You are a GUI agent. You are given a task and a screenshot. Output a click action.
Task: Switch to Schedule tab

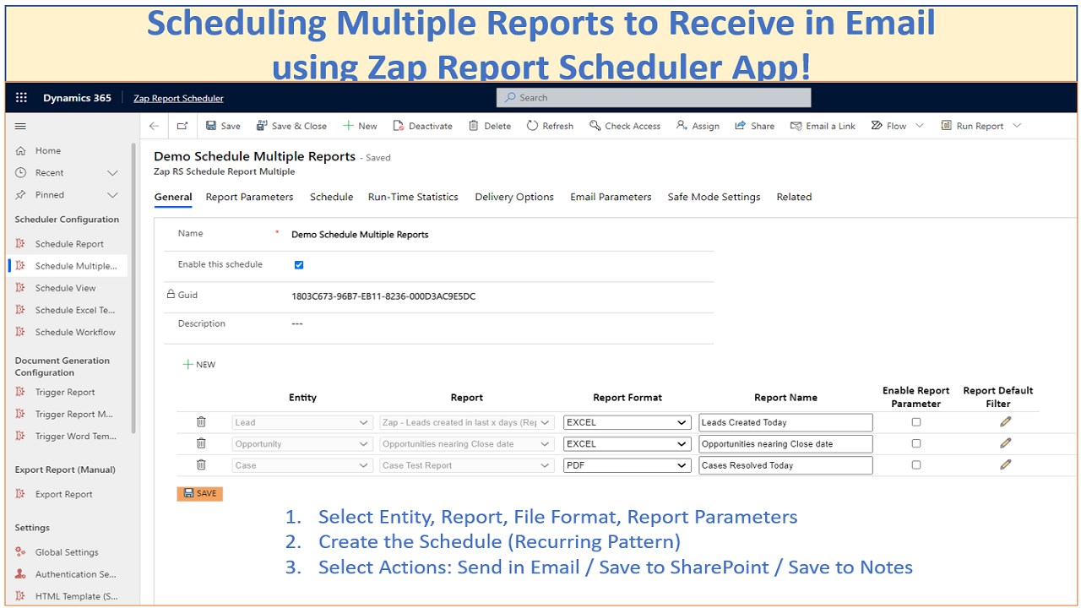click(x=331, y=197)
